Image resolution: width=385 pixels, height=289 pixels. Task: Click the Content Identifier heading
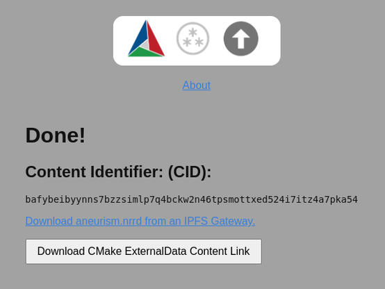tap(118, 172)
